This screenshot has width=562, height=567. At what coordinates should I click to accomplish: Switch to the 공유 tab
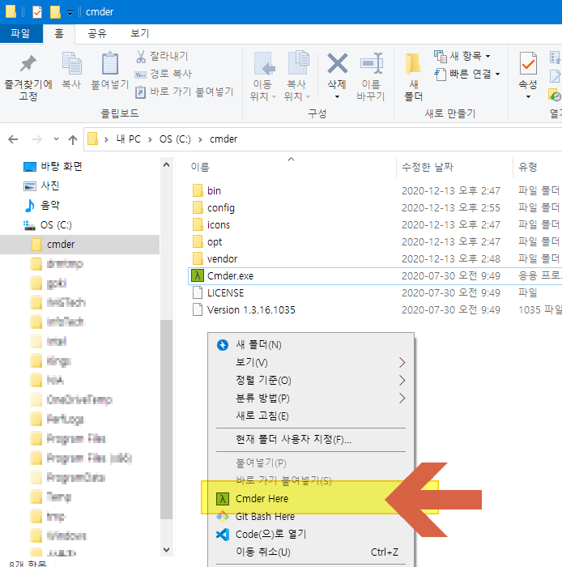coord(97,34)
